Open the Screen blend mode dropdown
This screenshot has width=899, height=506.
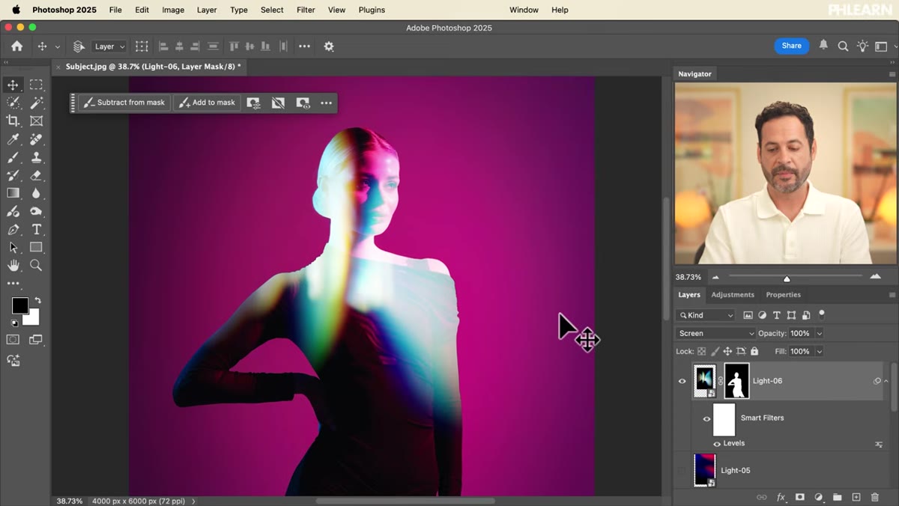pyautogui.click(x=715, y=333)
